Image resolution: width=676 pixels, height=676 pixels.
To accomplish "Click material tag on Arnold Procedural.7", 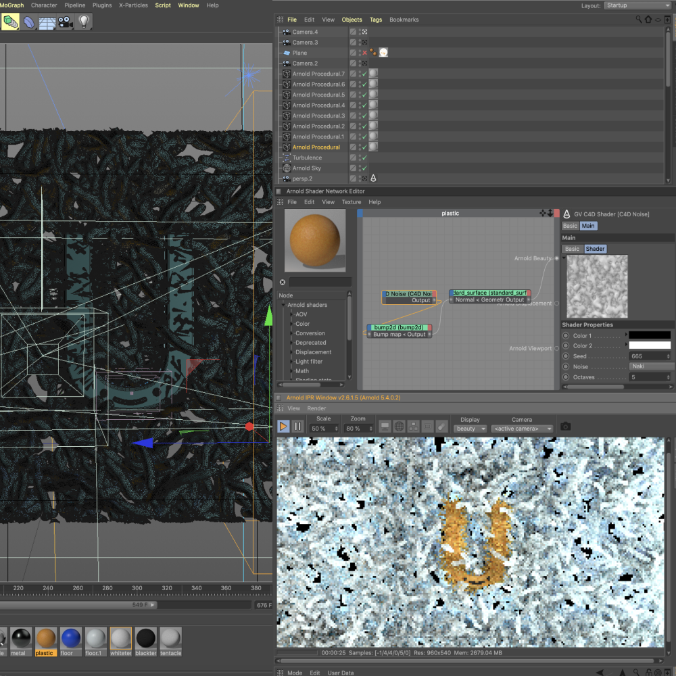I will (373, 73).
